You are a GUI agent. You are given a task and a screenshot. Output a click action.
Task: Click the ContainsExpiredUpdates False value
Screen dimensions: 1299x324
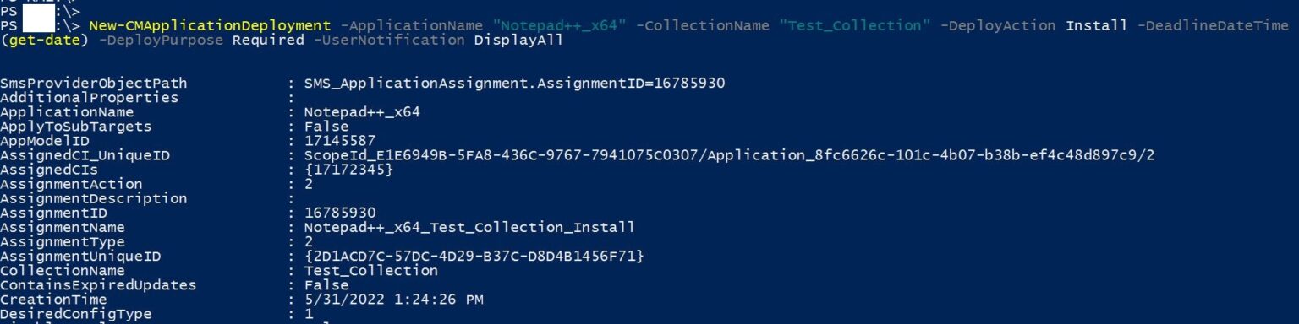[x=326, y=284]
